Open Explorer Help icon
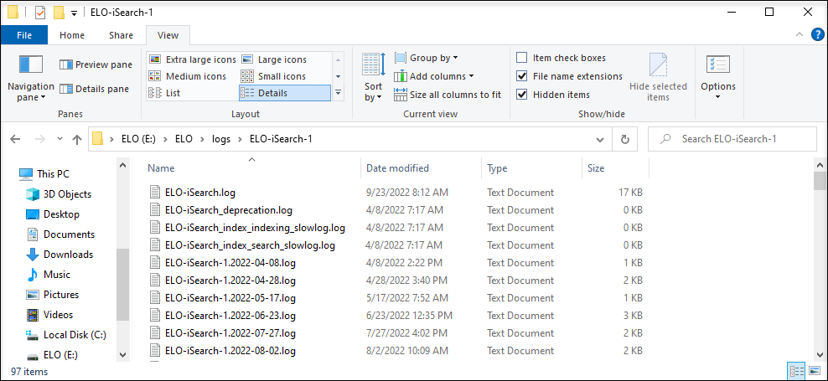 point(816,35)
